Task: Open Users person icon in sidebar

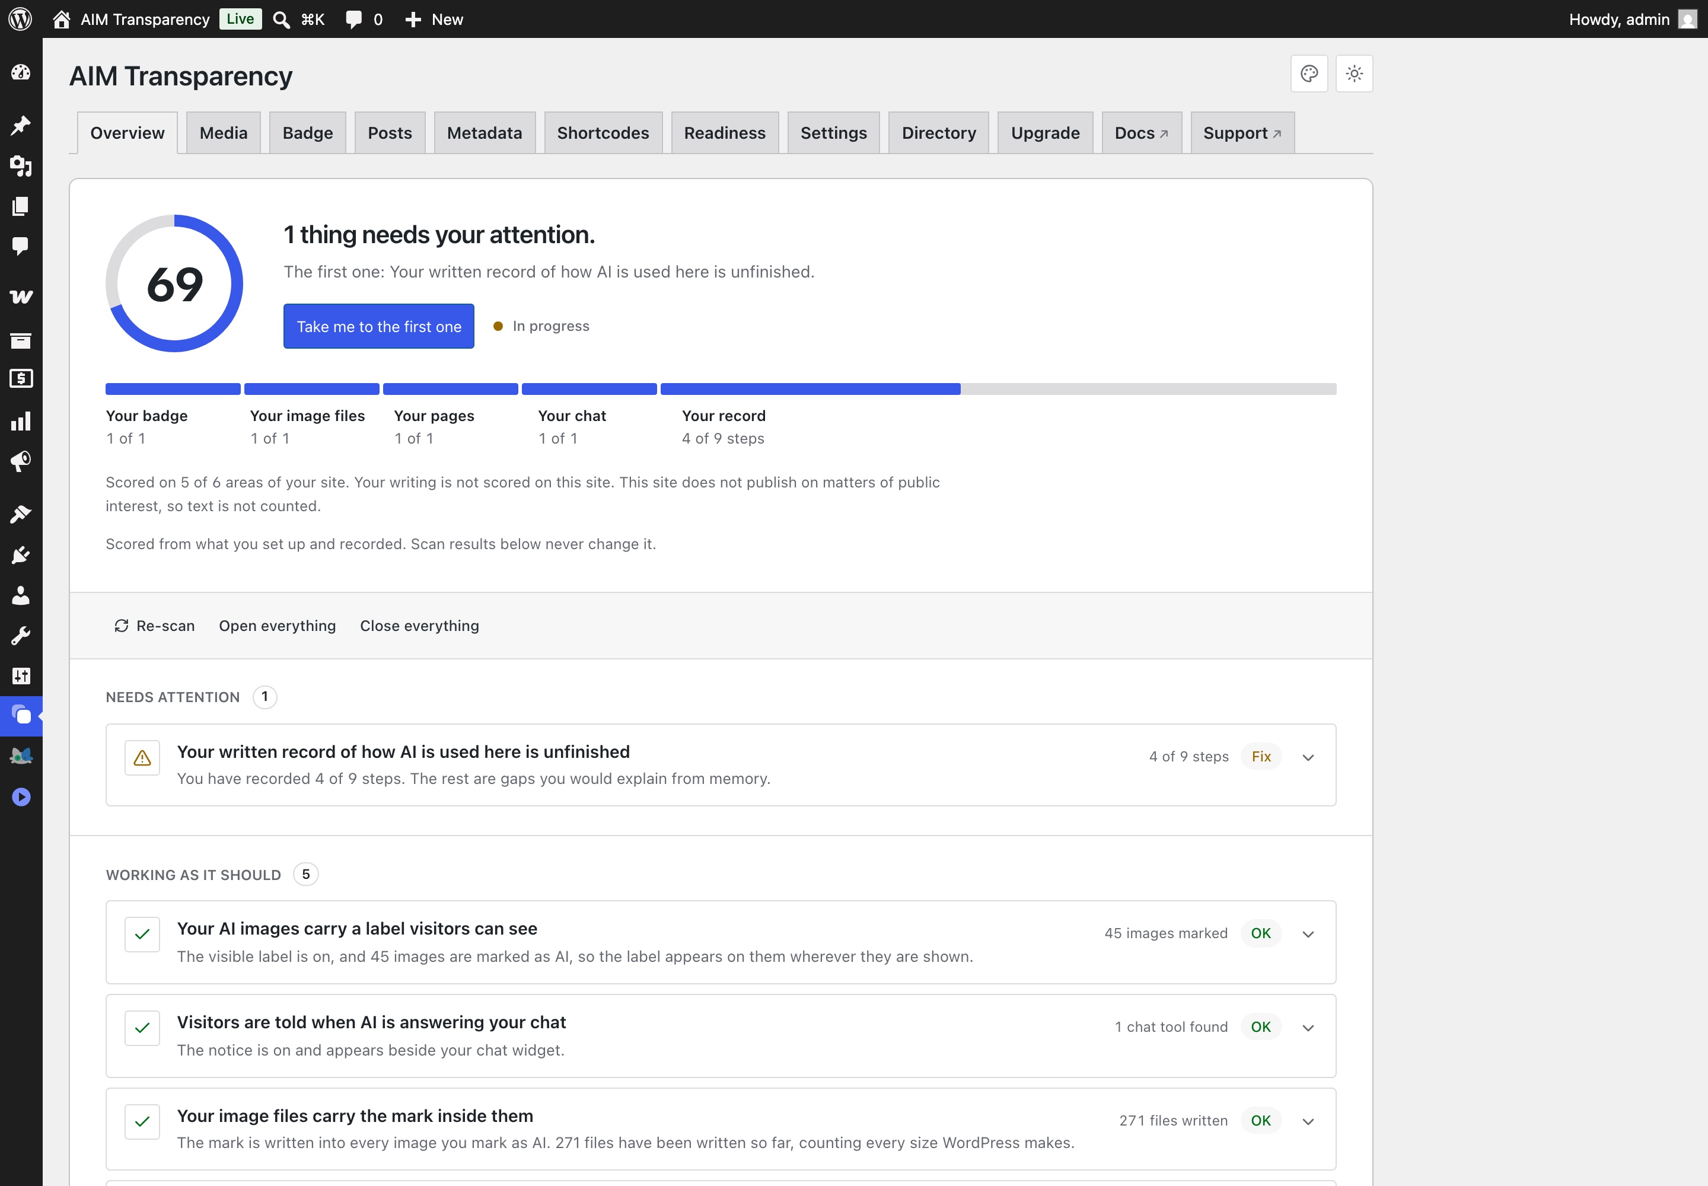Action: (21, 595)
